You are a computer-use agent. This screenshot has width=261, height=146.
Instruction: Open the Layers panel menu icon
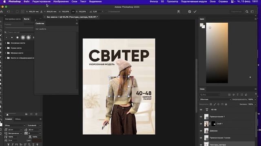click(x=256, y=89)
